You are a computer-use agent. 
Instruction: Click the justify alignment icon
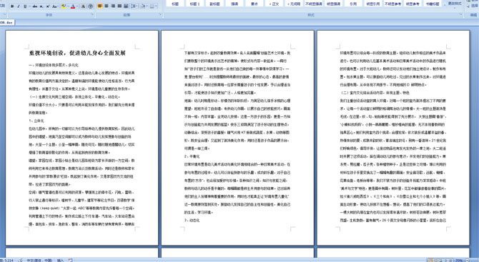(119, 6)
